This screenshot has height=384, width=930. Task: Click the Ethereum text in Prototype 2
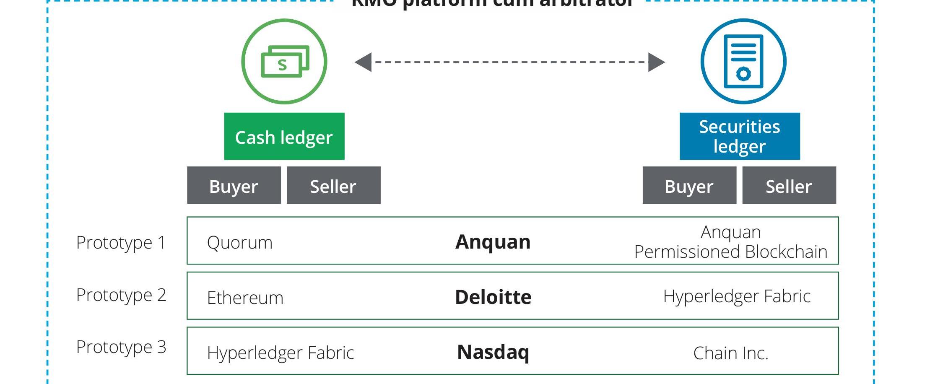point(245,298)
